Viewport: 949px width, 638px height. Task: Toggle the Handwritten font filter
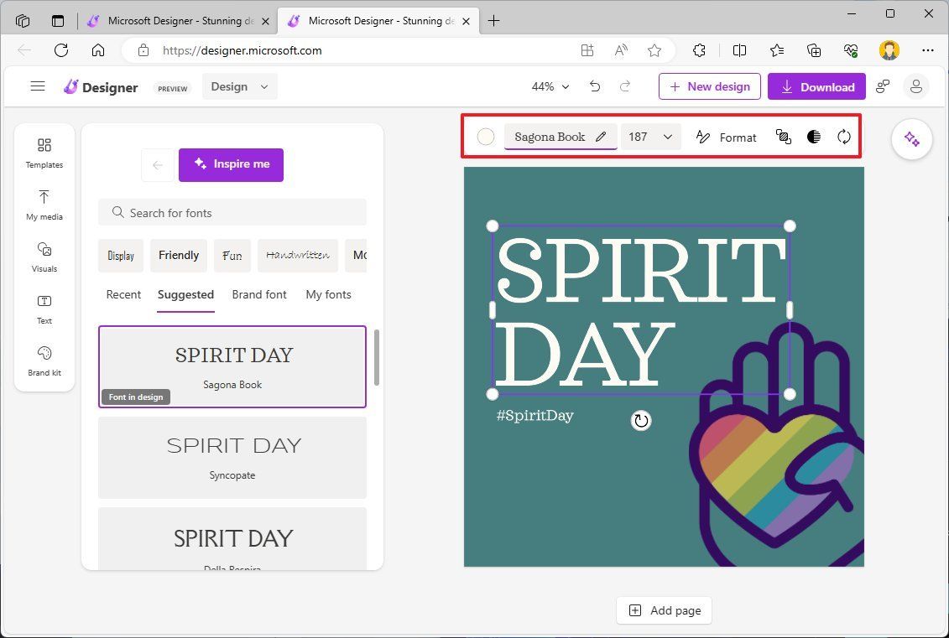click(297, 255)
